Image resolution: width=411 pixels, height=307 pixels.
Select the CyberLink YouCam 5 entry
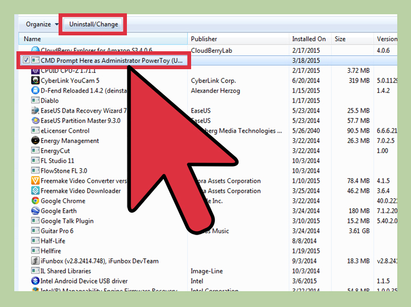pos(70,80)
